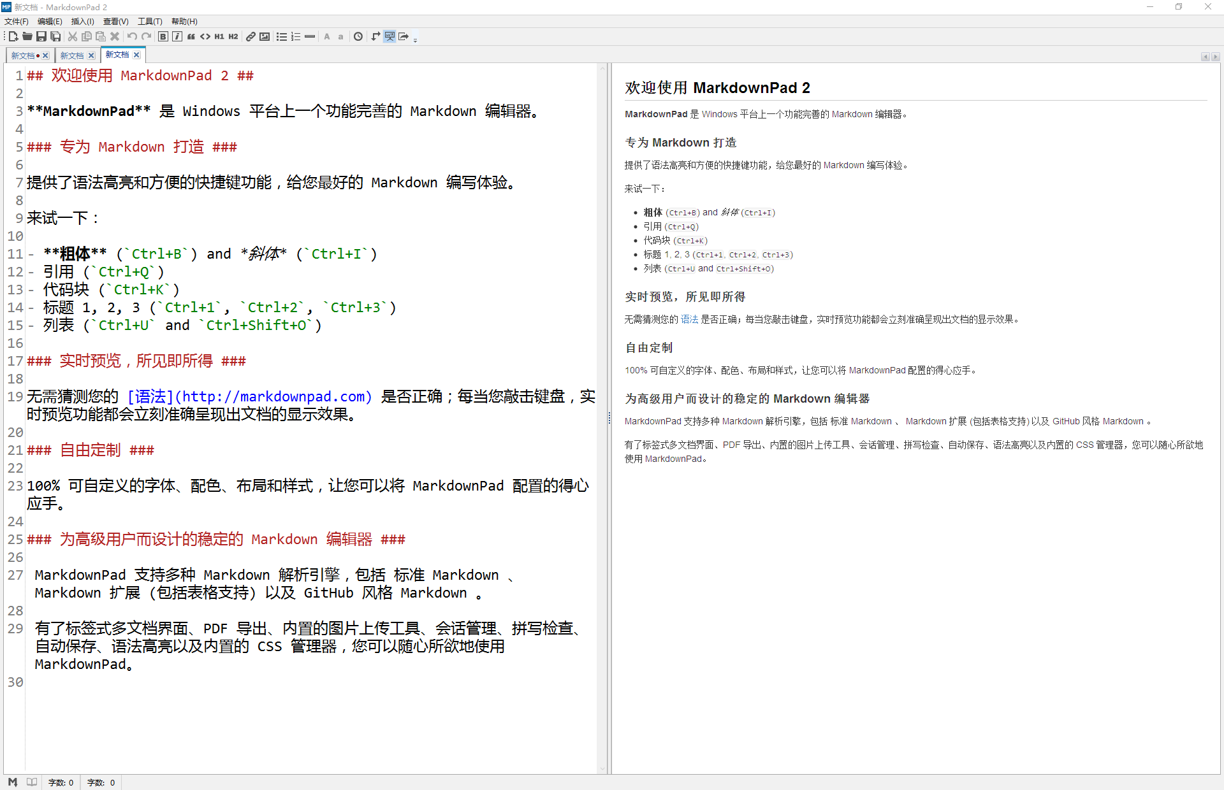
Task: Undo the last edit
Action: 132,36
